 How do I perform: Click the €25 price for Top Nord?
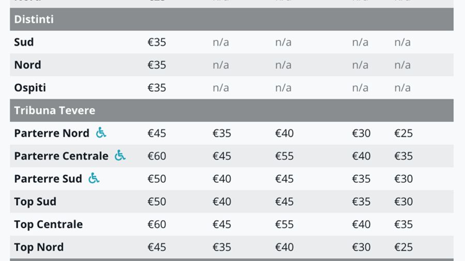[x=403, y=247]
